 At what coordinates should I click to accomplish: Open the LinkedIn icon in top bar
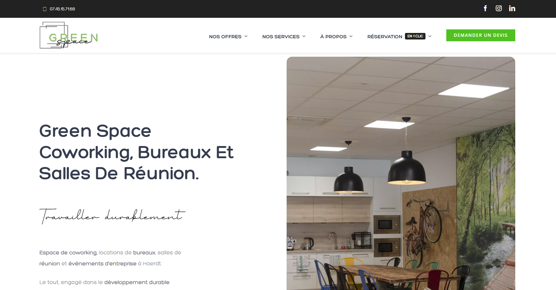coord(512,8)
